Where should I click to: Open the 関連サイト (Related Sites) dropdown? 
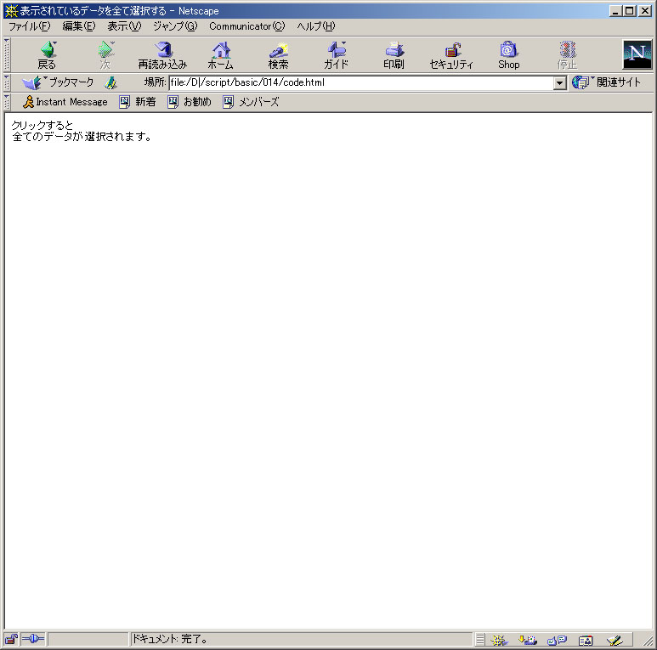pos(607,82)
